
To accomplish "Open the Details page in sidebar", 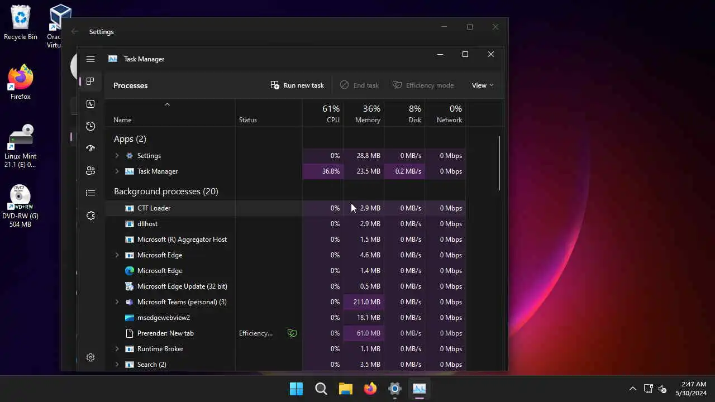I will pos(90,193).
